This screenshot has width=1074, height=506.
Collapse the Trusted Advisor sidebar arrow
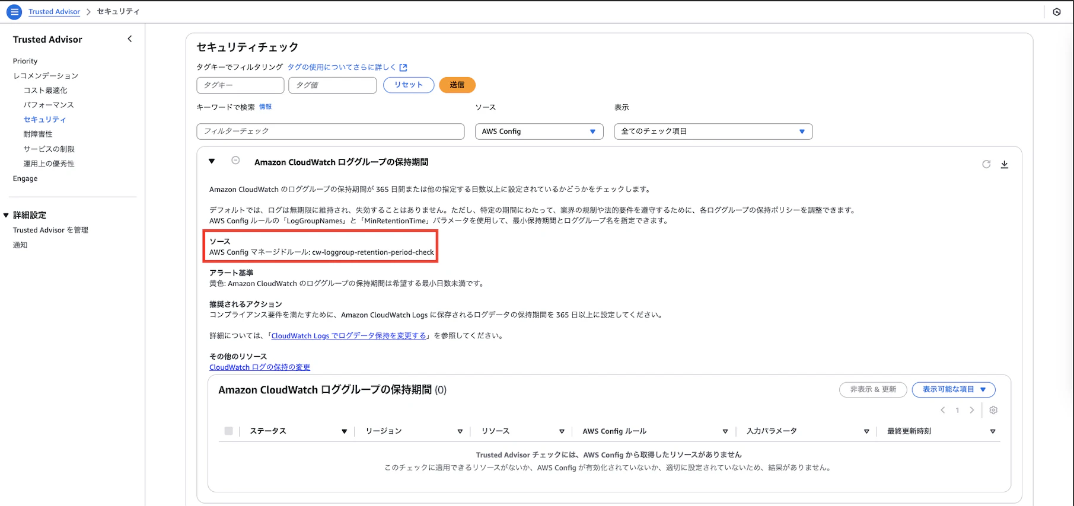(130, 39)
